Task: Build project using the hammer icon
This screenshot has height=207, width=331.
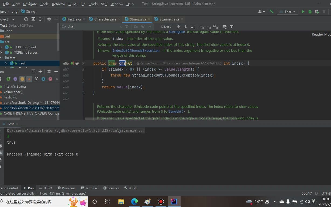Action: click(272, 12)
